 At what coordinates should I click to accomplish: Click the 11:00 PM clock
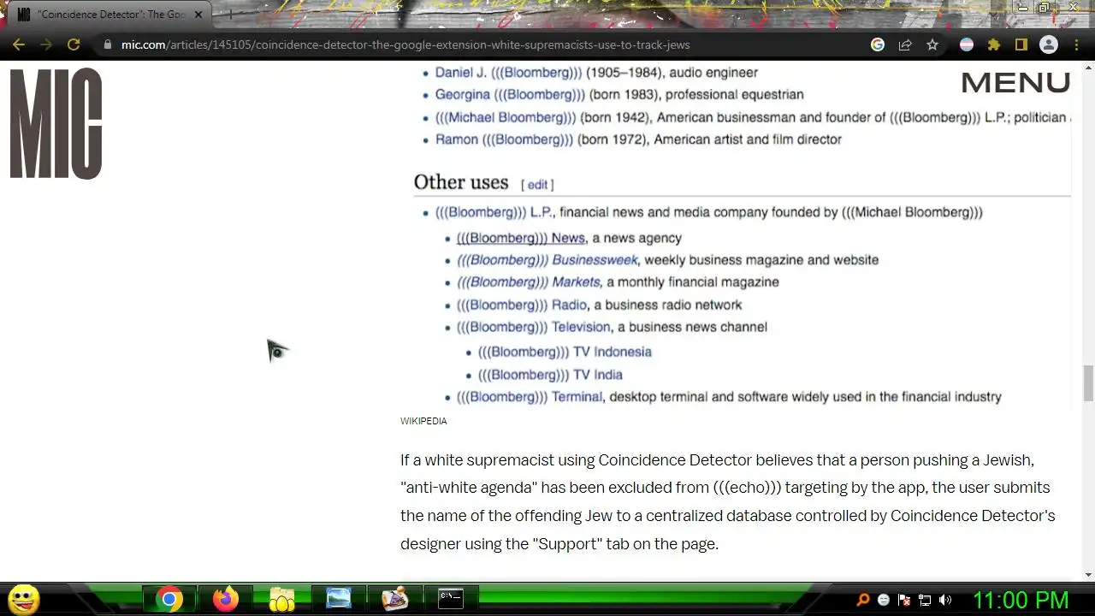point(1021,600)
